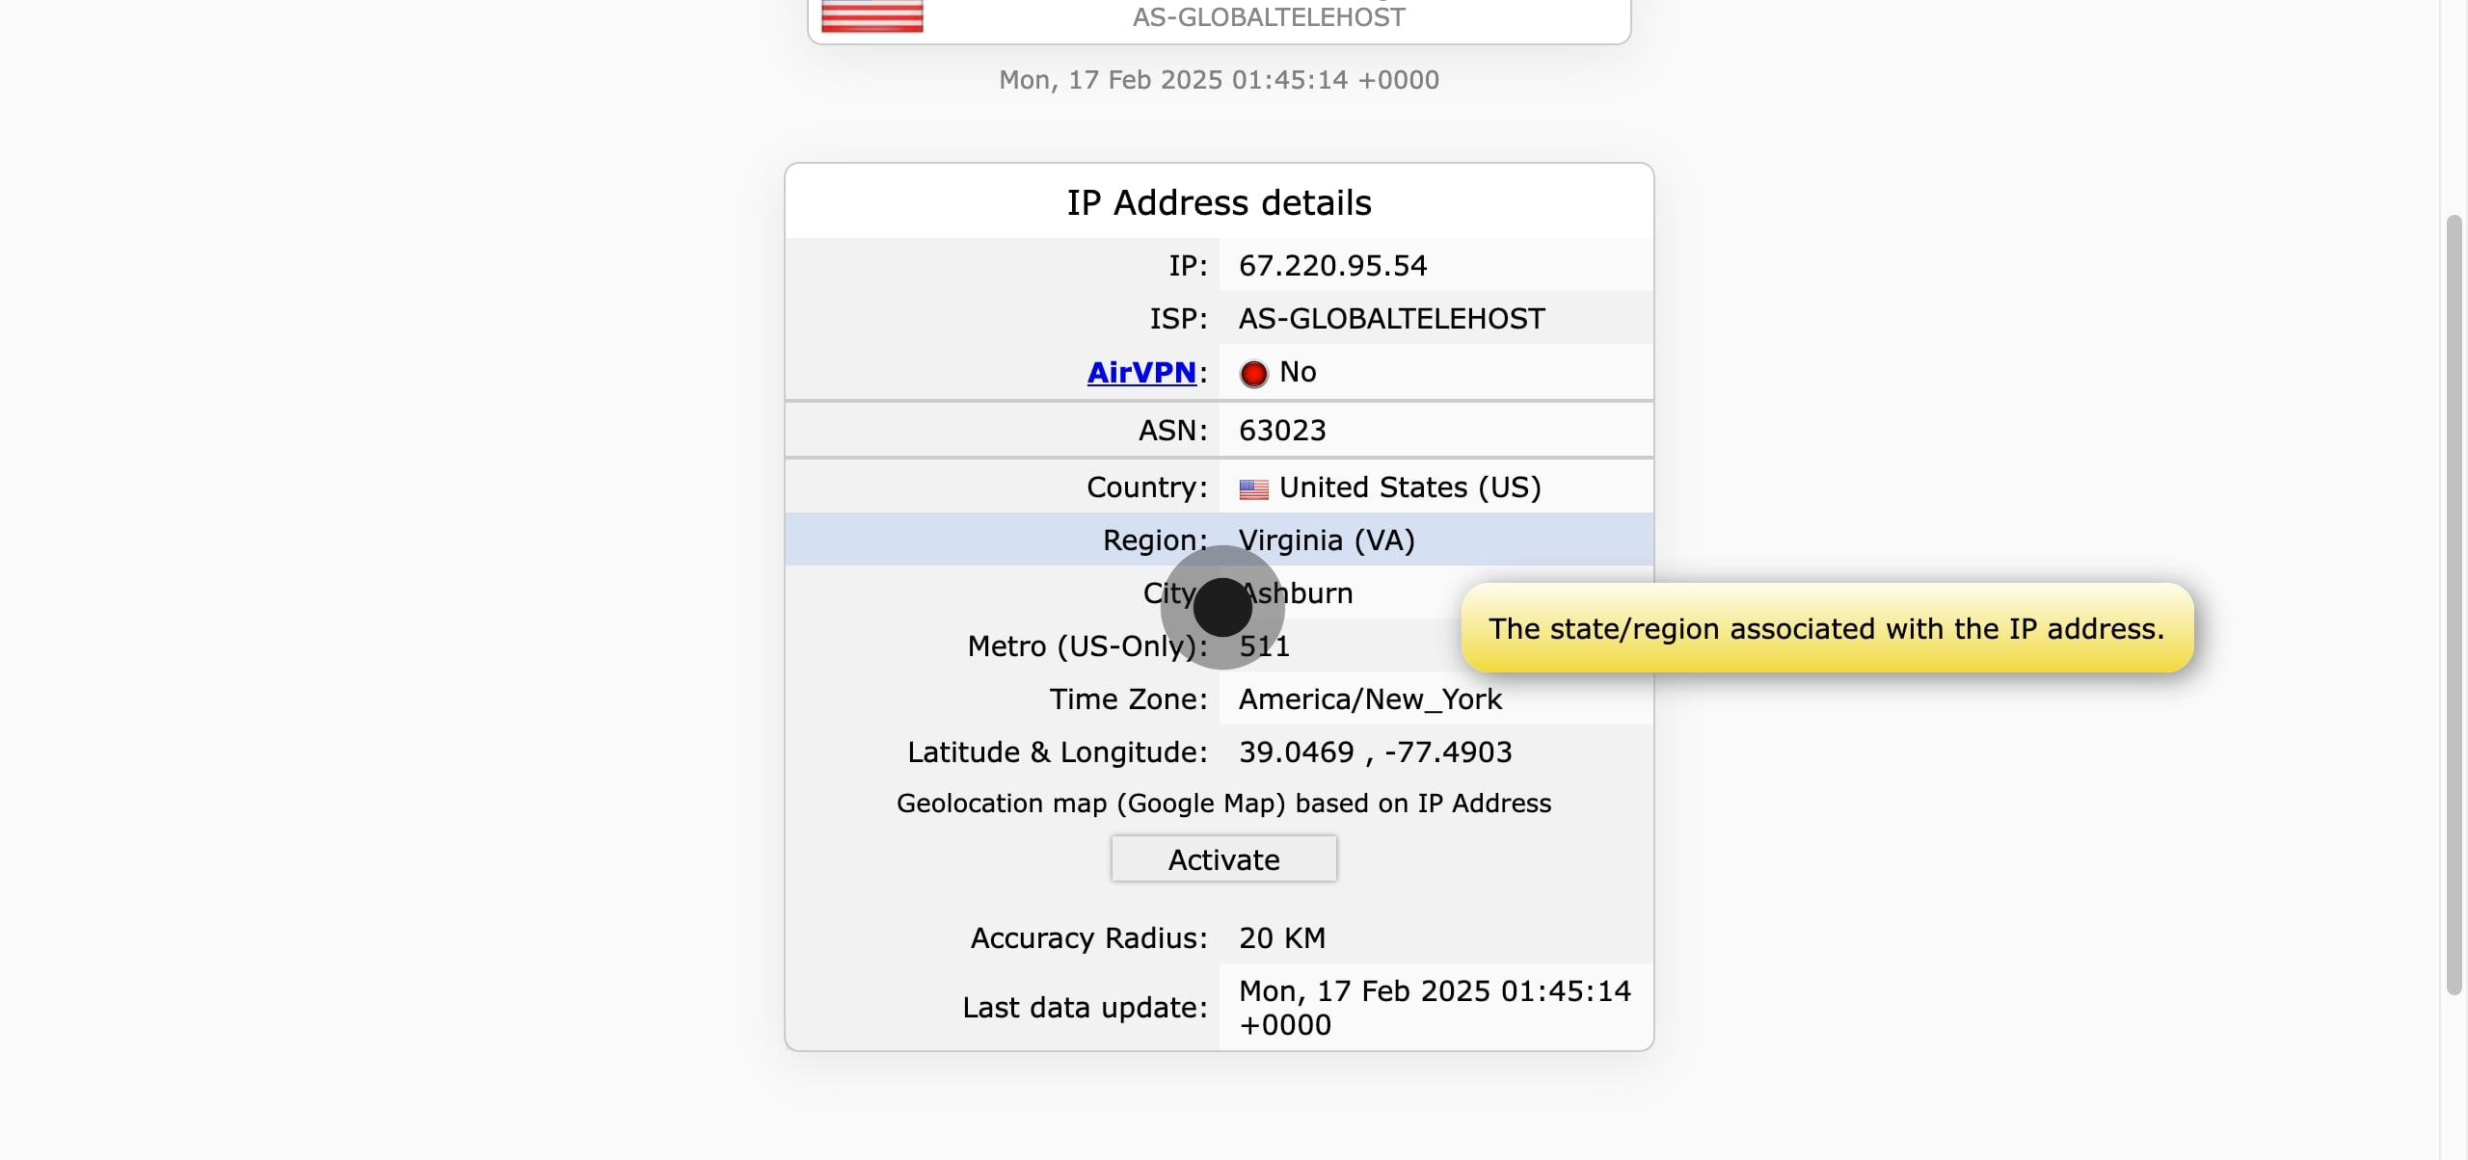Click the latitude and longitude coordinates

tap(1375, 752)
